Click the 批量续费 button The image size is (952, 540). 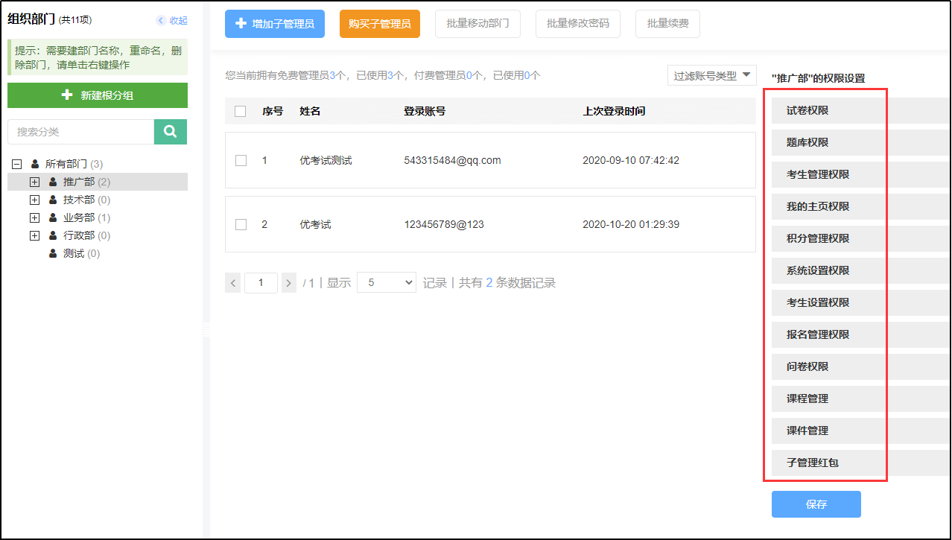tap(668, 24)
